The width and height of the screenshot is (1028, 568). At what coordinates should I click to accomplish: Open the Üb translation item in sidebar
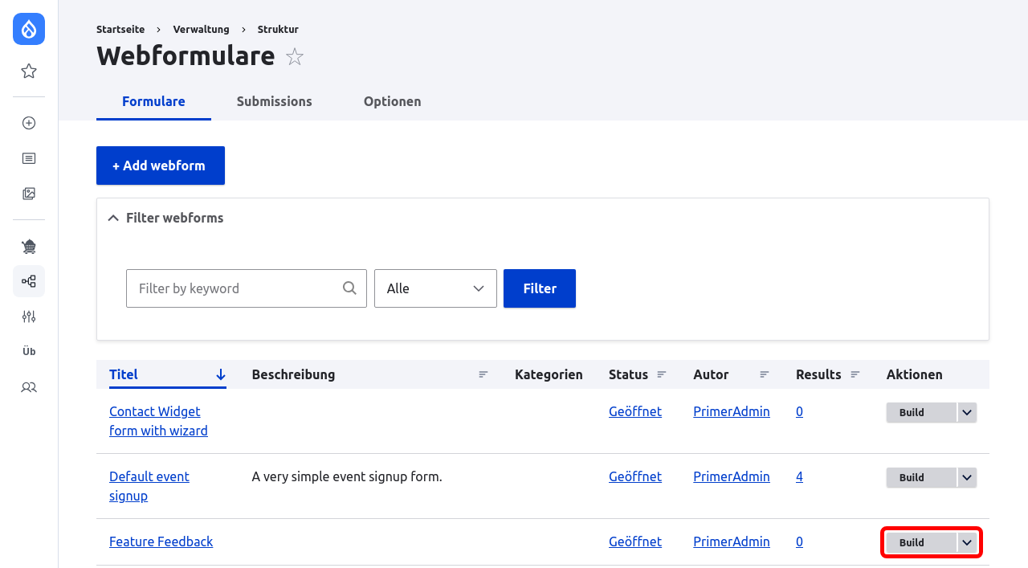29,352
